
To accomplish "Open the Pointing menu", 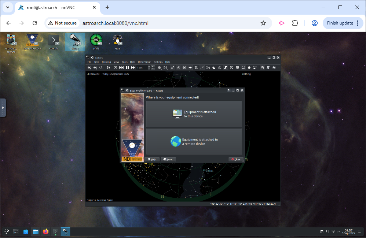I will point(106,62).
